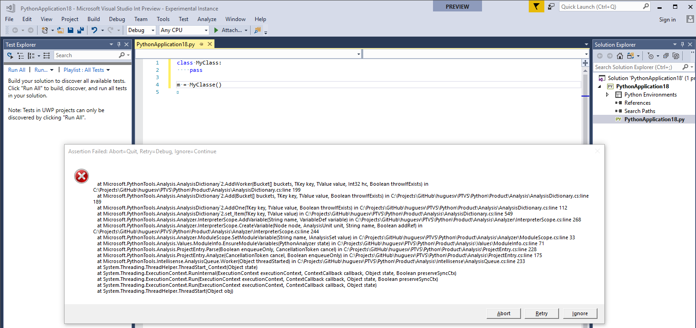696x328 pixels.
Task: Pin the PythonApplication18.py editor tab
Action: (x=202, y=44)
